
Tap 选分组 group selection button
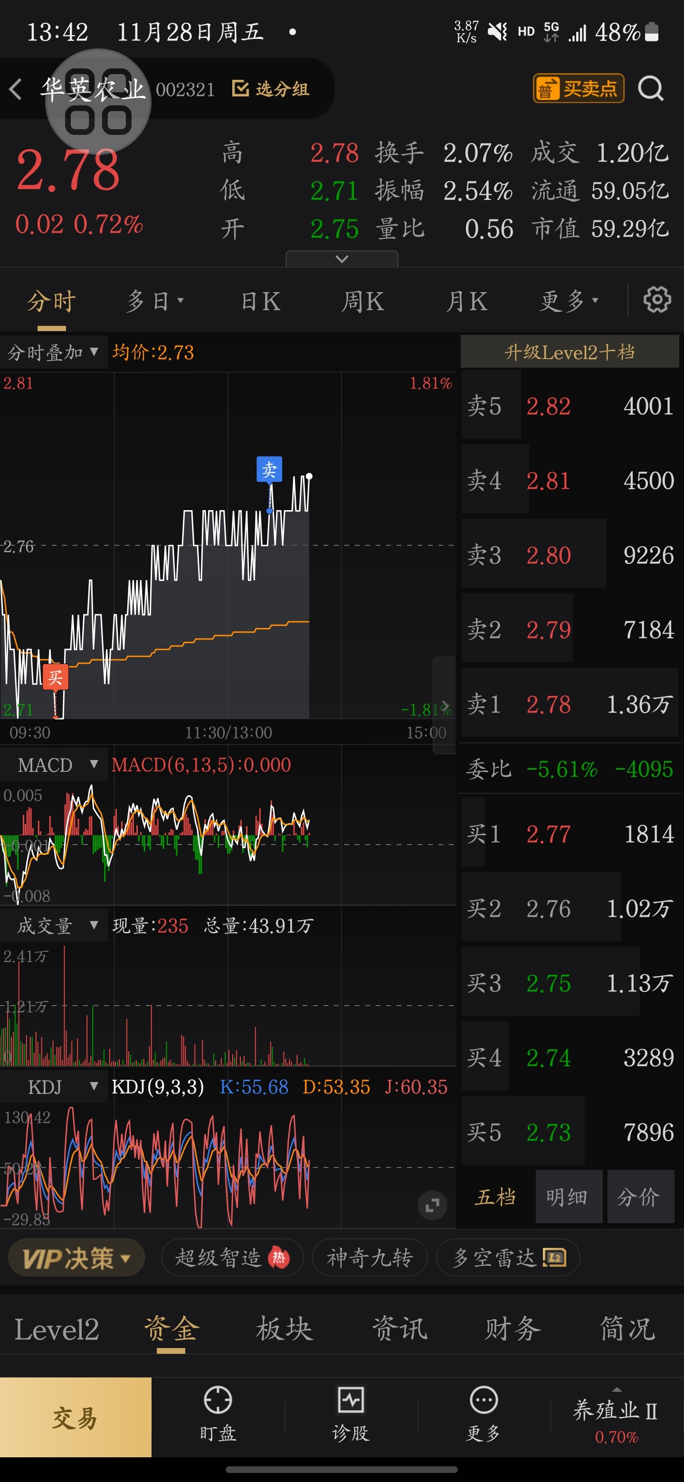point(271,89)
